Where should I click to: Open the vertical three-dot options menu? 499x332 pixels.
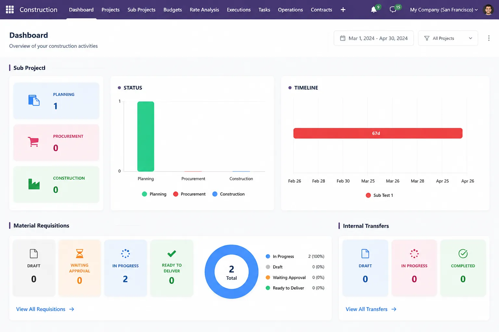489,38
